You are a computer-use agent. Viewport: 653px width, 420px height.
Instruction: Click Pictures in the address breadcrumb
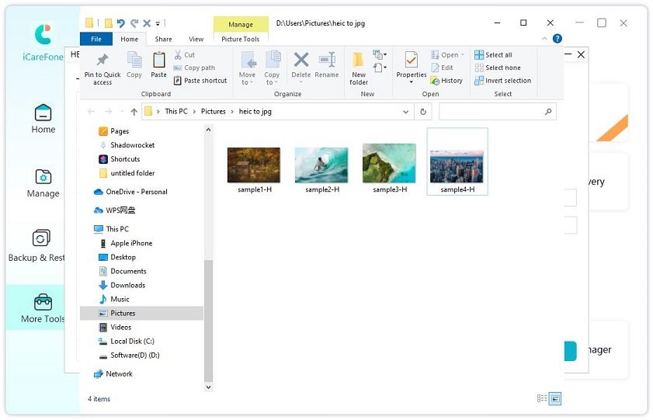[214, 112]
